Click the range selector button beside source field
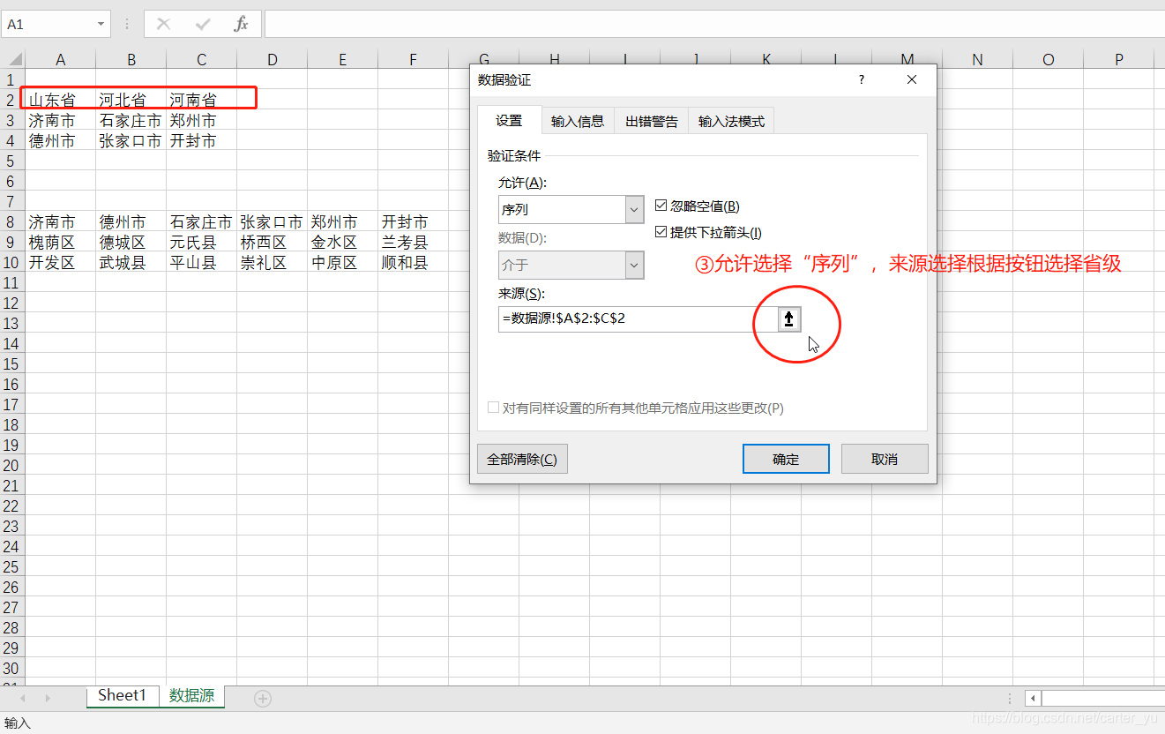The height and width of the screenshot is (734, 1165). pyautogui.click(x=789, y=319)
